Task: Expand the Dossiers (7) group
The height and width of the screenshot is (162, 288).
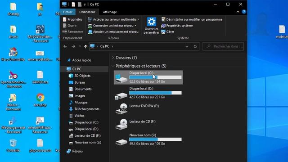Action: [113, 58]
